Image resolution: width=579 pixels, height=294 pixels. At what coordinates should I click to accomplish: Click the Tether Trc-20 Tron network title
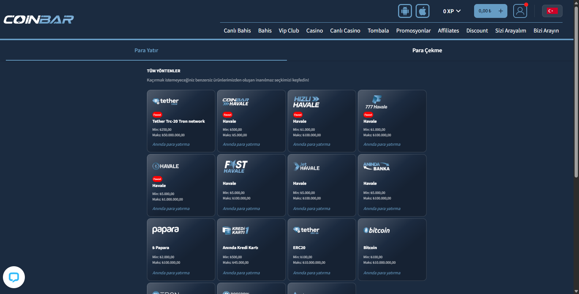tap(178, 121)
